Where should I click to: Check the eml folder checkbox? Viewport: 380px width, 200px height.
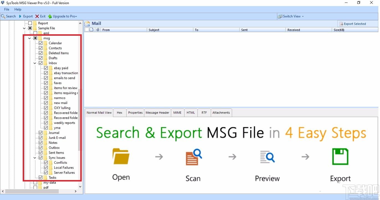click(35, 33)
